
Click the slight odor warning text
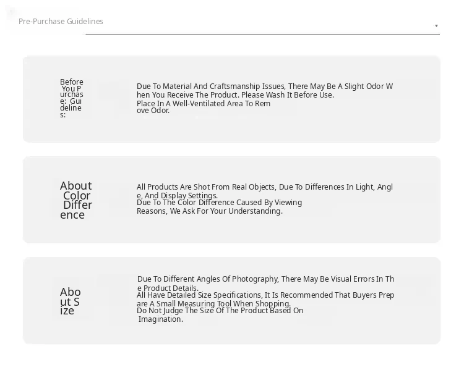point(264,86)
